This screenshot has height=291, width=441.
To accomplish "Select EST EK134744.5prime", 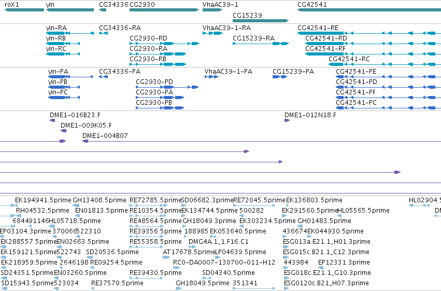I will 209,211.
